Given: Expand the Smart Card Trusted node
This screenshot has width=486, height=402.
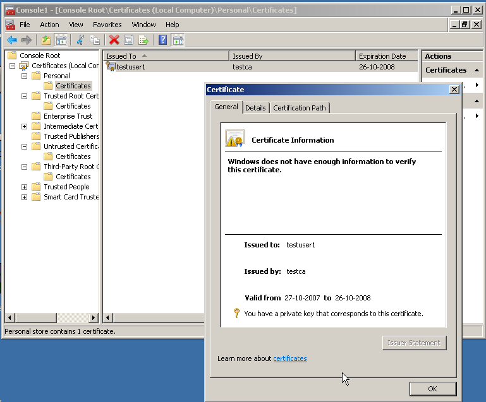Looking at the screenshot, I should click(24, 197).
